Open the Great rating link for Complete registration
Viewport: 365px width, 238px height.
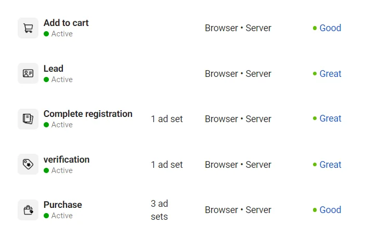pyautogui.click(x=330, y=118)
